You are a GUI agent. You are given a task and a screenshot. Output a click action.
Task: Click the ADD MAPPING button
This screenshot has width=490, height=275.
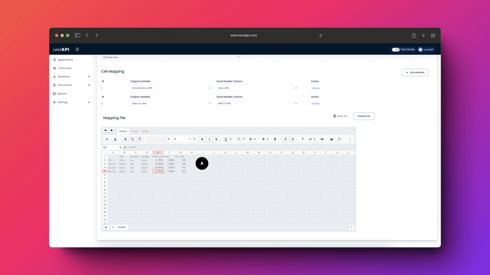click(415, 72)
